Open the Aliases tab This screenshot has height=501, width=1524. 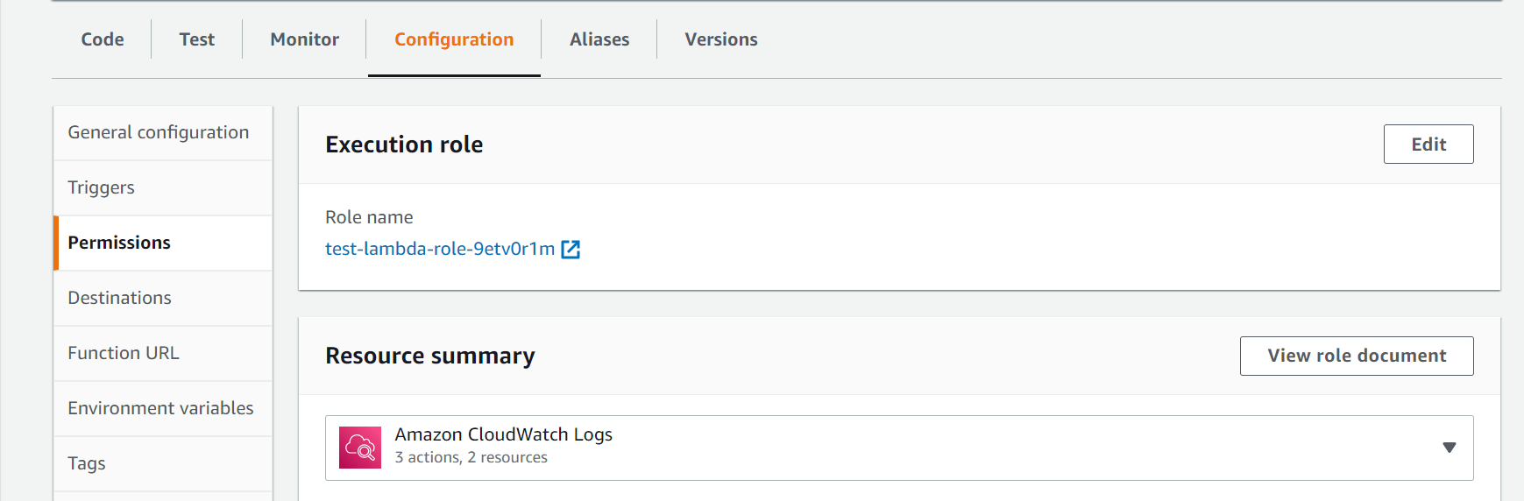tap(599, 39)
